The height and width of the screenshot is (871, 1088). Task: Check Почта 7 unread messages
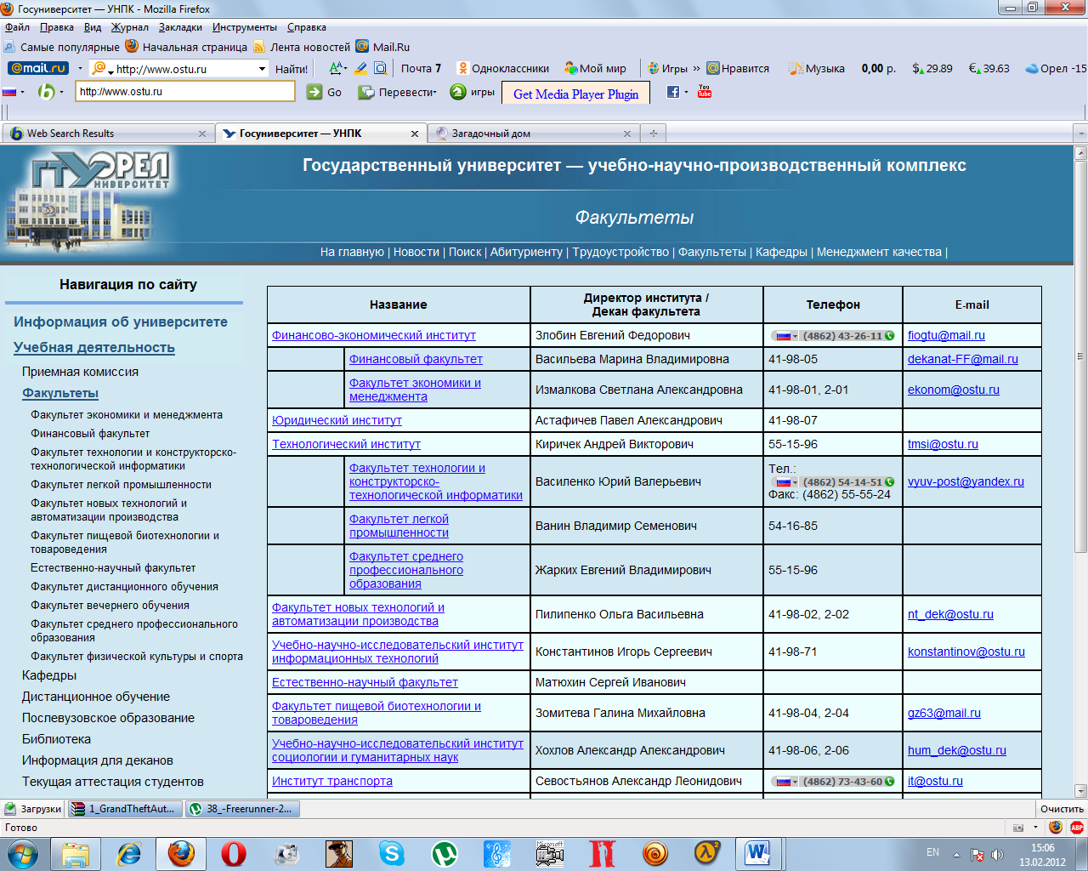point(421,68)
